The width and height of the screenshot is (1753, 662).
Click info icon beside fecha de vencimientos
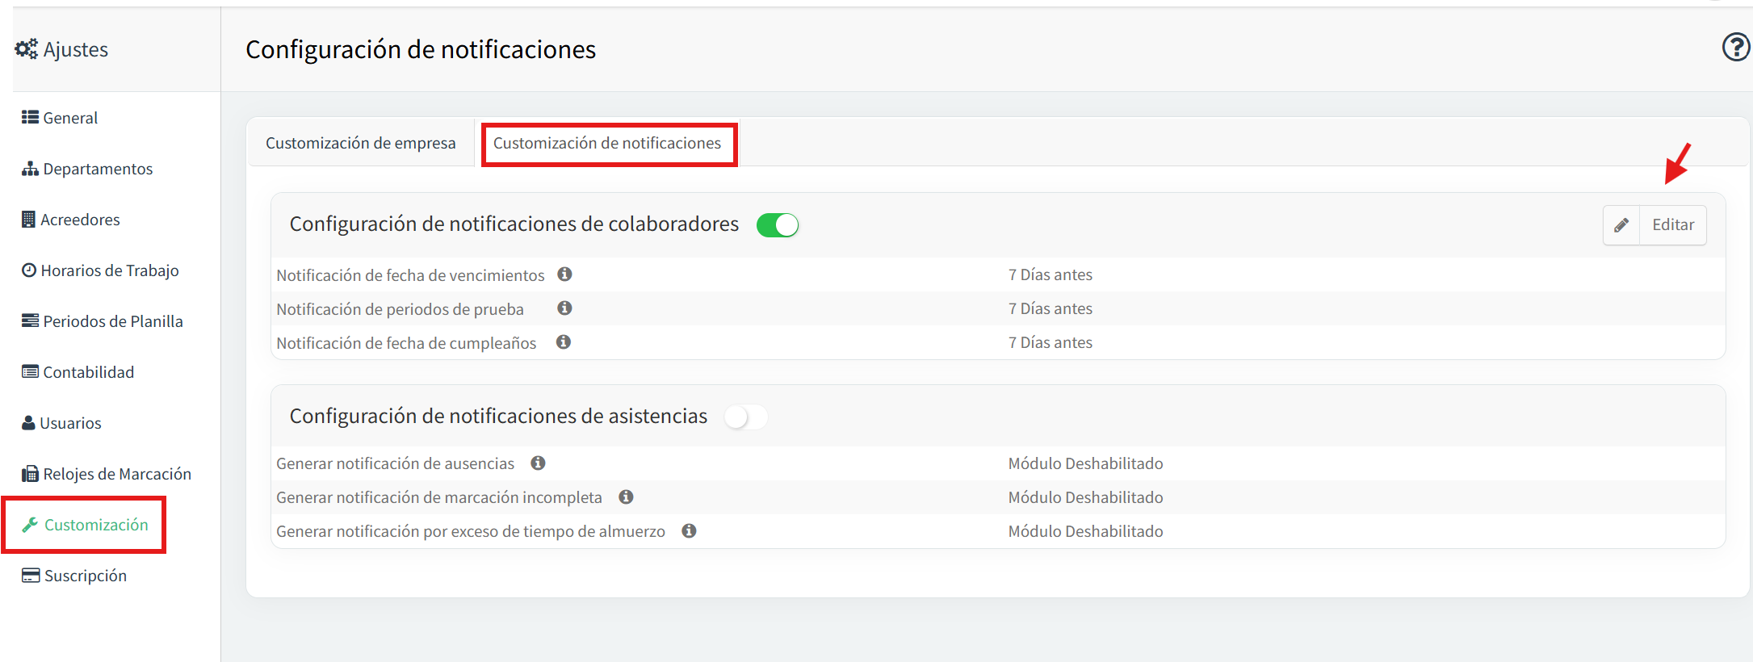click(565, 274)
